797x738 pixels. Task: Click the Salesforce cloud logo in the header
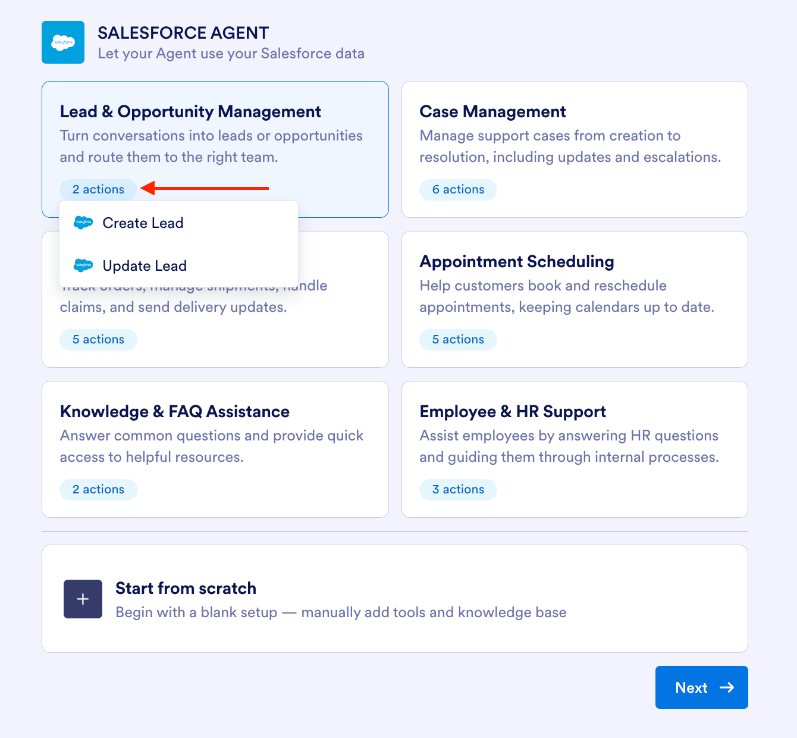click(x=62, y=42)
